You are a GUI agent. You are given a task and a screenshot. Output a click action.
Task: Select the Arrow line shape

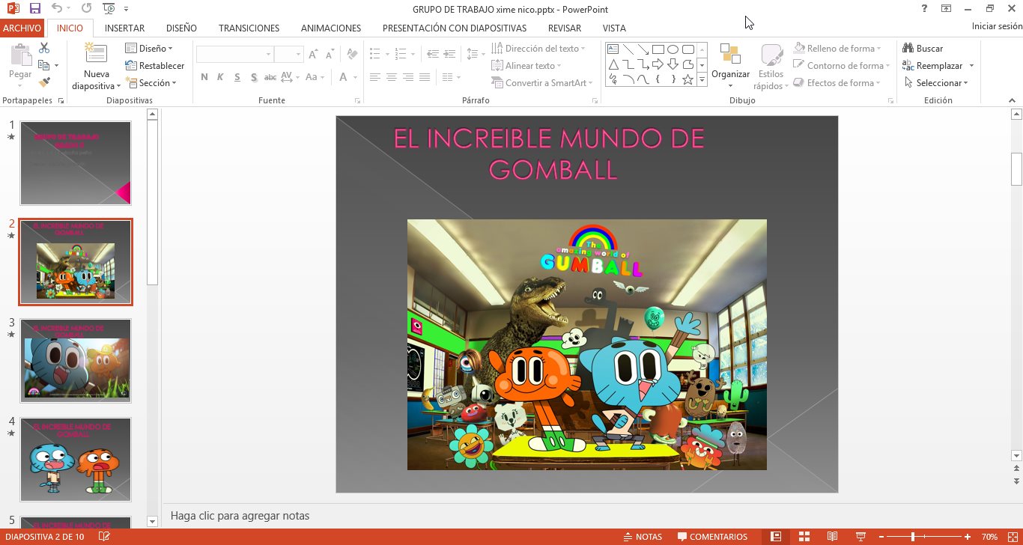tap(643, 49)
